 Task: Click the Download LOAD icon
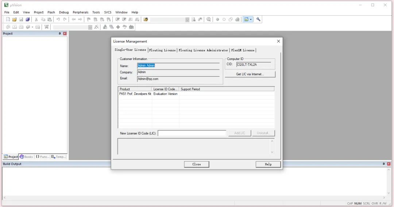point(46,27)
